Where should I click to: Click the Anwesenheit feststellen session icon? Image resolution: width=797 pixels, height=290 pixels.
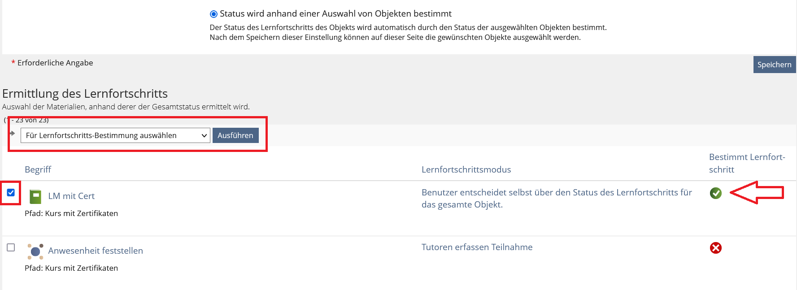pos(35,251)
